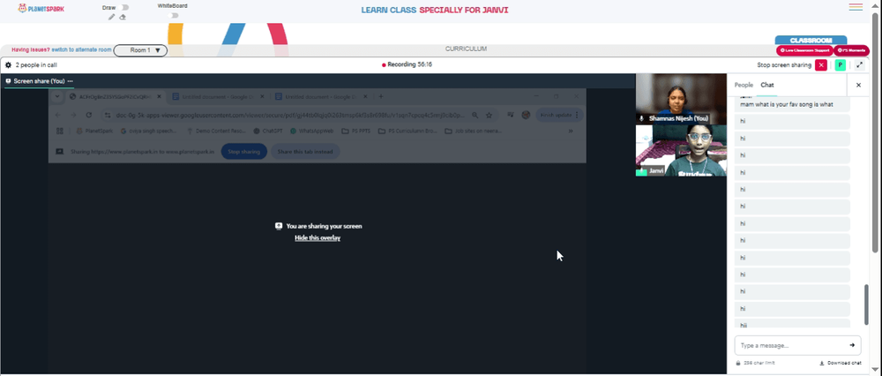Click the chat panel scrollbar
882x376 pixels.
click(x=867, y=304)
